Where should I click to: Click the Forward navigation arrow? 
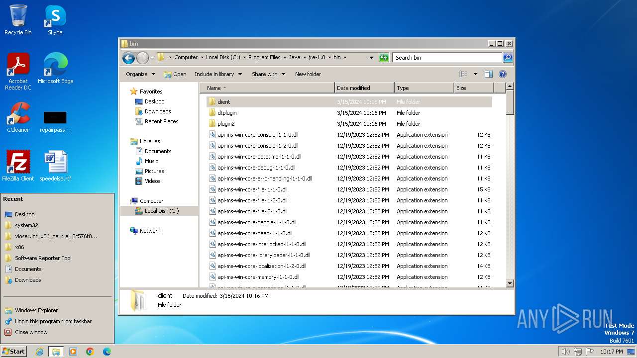142,58
